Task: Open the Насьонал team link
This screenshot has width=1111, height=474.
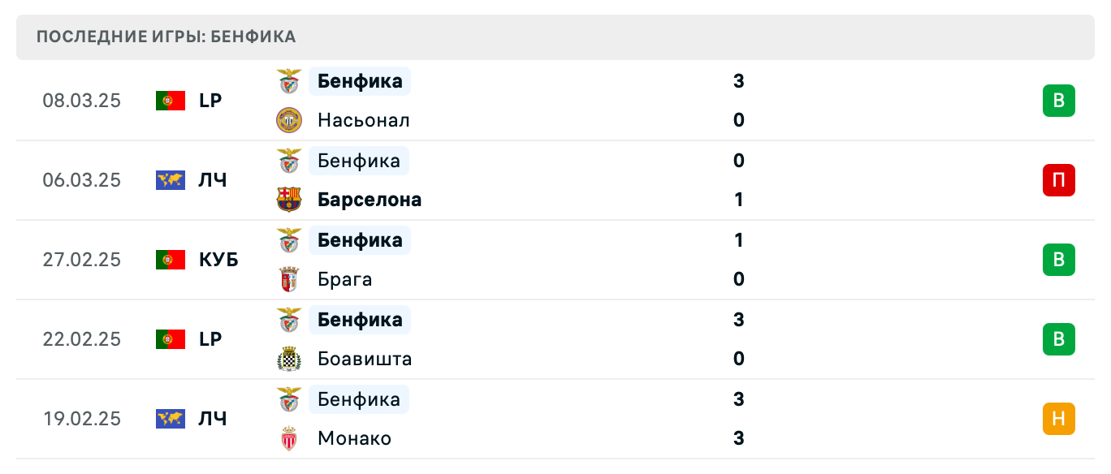Action: click(363, 120)
